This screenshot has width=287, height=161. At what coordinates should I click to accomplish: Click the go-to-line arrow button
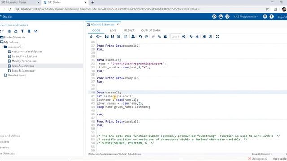184,37
